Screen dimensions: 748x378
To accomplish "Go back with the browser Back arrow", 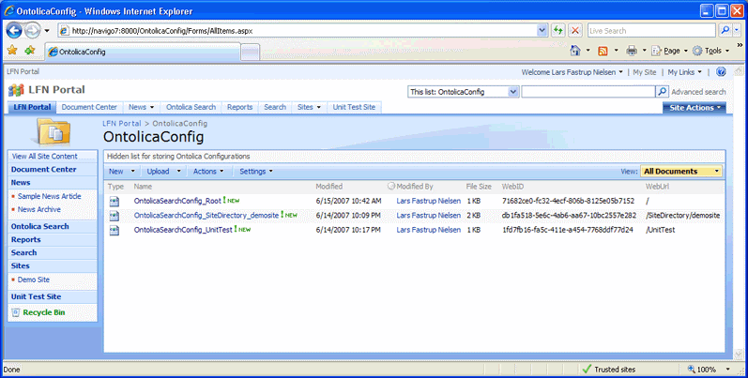I will click(14, 31).
